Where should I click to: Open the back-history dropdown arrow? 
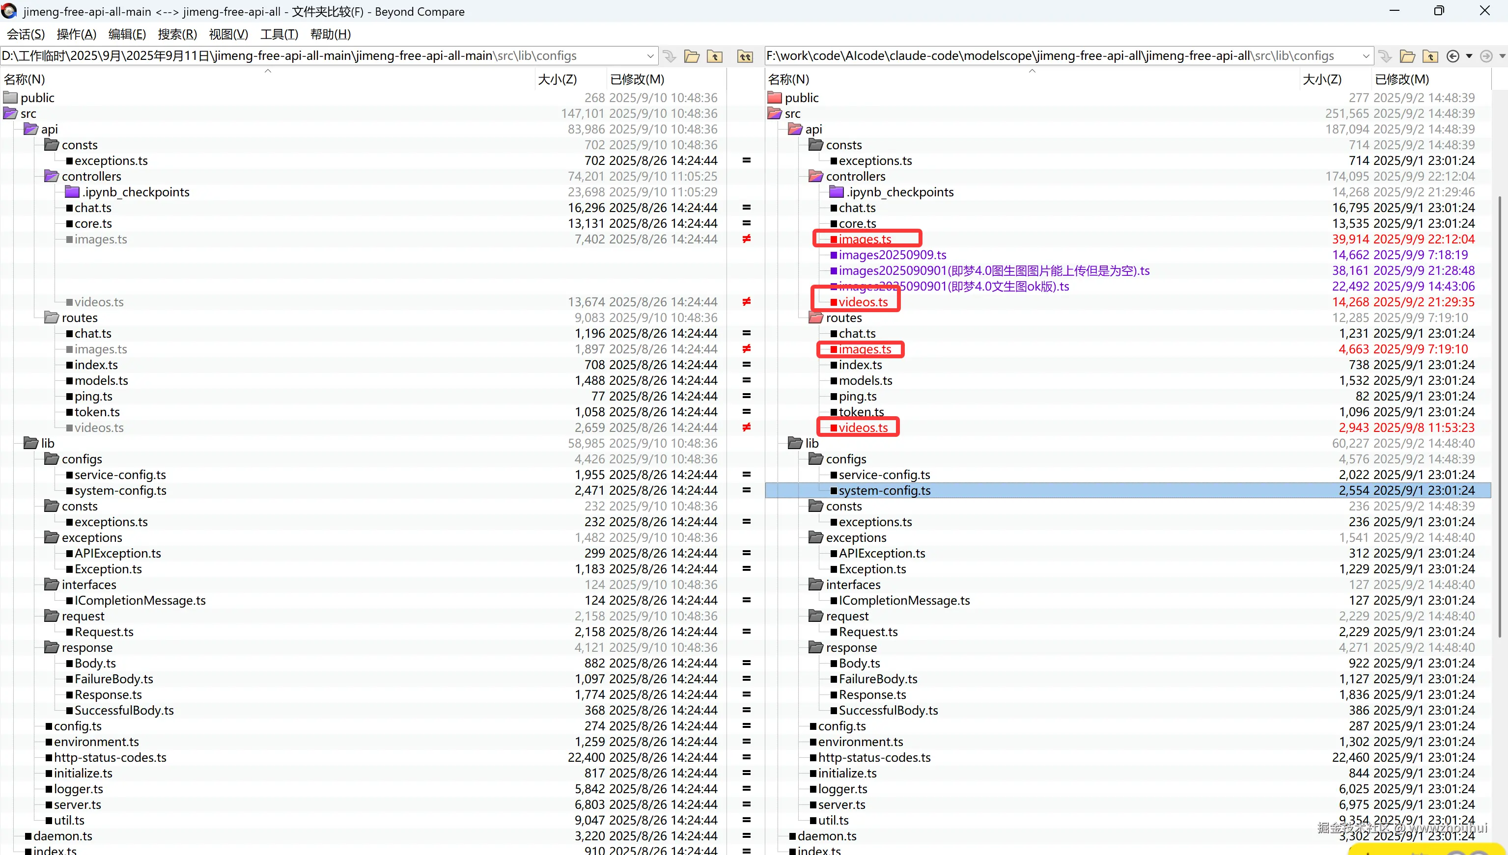point(1469,56)
